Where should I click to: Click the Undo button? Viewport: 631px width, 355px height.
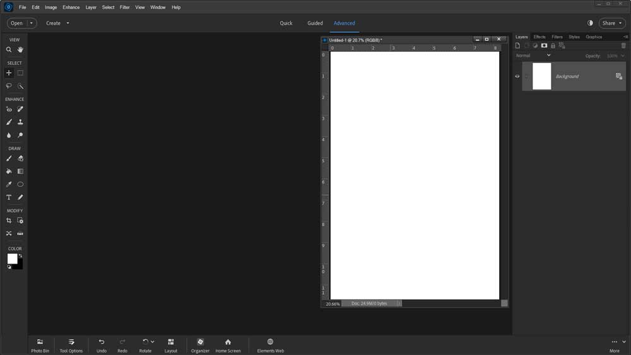[102, 346]
